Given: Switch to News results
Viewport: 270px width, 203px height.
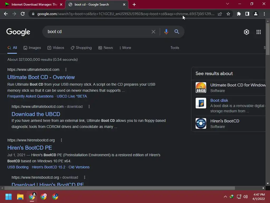Looking at the screenshot, I should (x=105, y=48).
